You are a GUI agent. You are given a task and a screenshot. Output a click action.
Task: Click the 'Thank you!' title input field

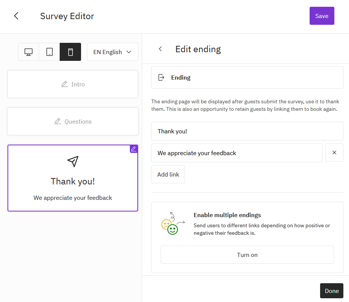247,131
